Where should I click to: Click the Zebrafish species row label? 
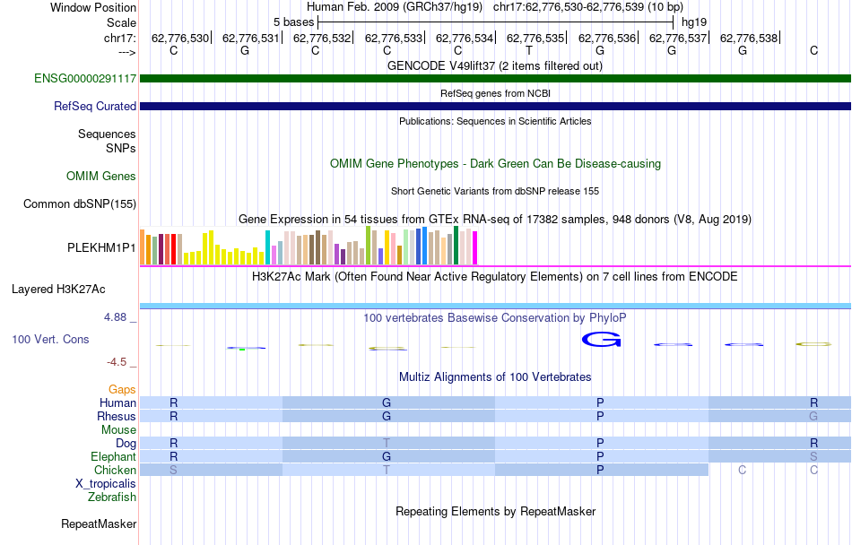[112, 497]
